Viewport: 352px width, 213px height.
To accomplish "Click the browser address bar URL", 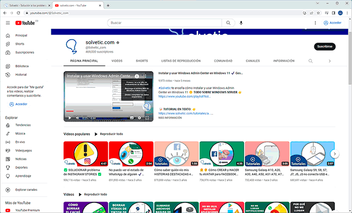I will [x=49, y=13].
